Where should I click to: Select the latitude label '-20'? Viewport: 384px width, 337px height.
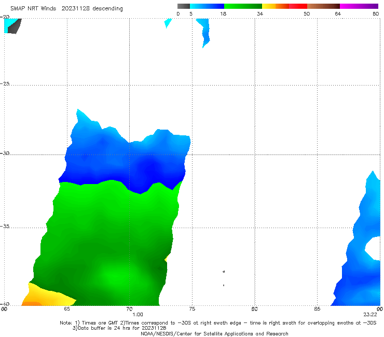5,17
